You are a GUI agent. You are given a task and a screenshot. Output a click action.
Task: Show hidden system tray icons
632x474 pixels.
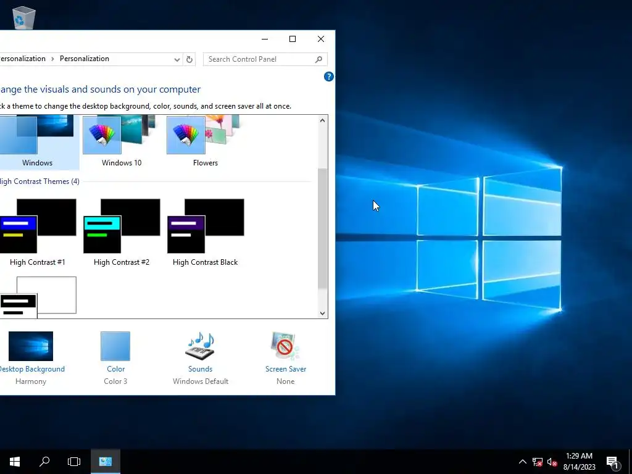(522, 462)
